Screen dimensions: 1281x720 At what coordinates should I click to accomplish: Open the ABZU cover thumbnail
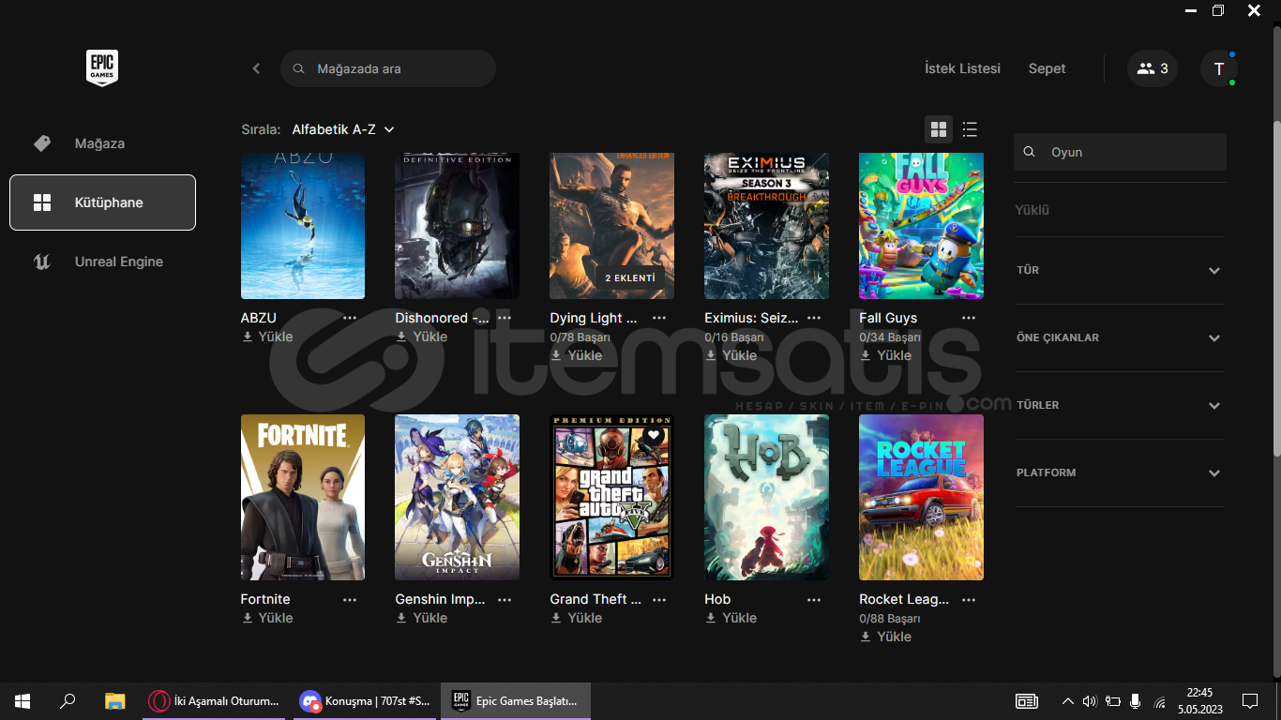coord(303,226)
